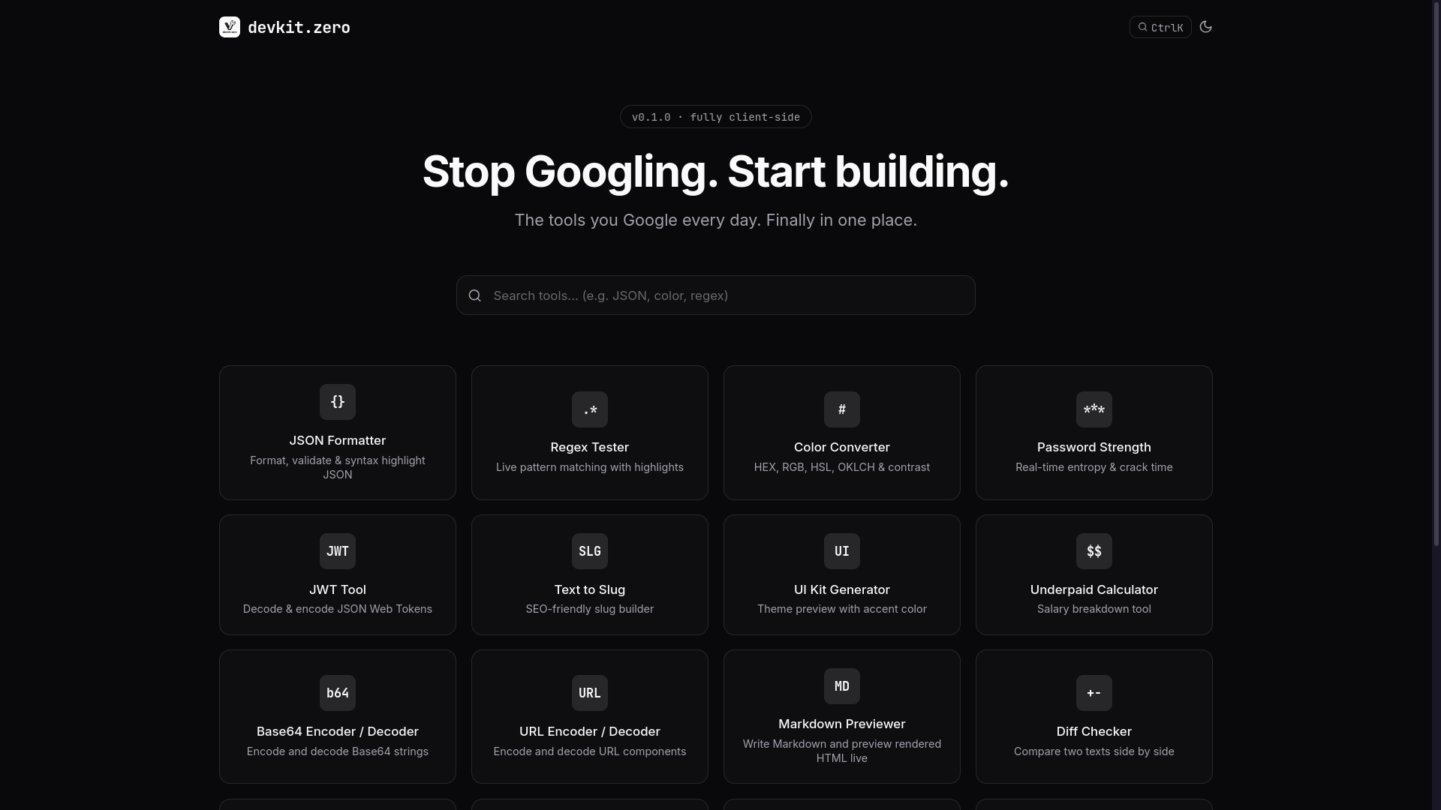Open the Diff Checker +- icon
Screen dimensions: 1441x810
click(1094, 693)
